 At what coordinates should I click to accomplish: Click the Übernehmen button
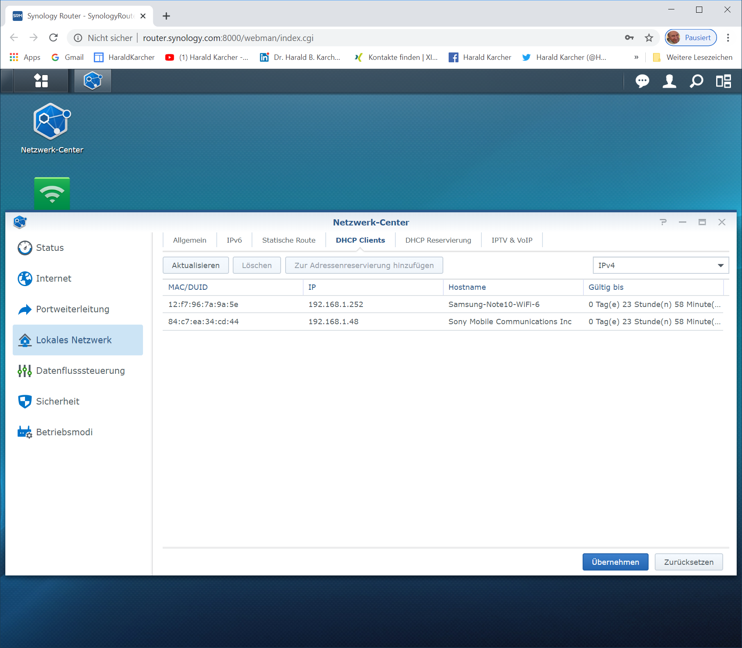pos(615,562)
